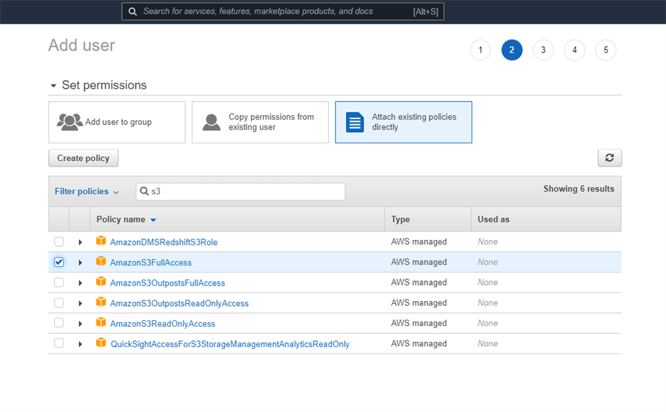
Task: Click the QuickSight policy's orange cube icon
Action: 101,343
